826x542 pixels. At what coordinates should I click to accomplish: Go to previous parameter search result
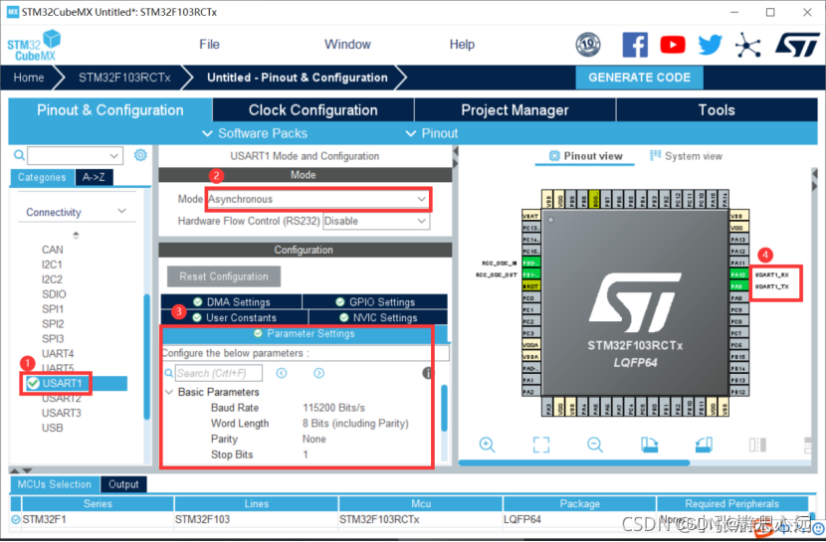click(282, 373)
